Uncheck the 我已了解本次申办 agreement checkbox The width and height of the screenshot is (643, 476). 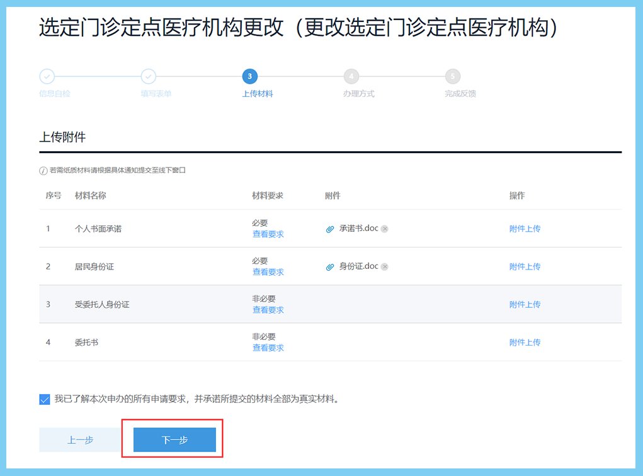45,399
